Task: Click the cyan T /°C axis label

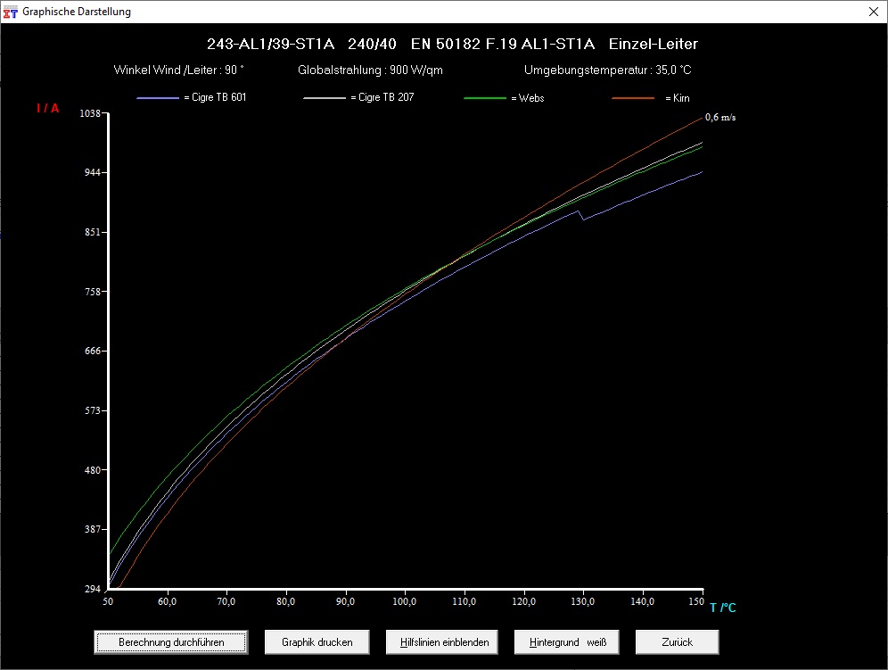Action: tap(723, 608)
